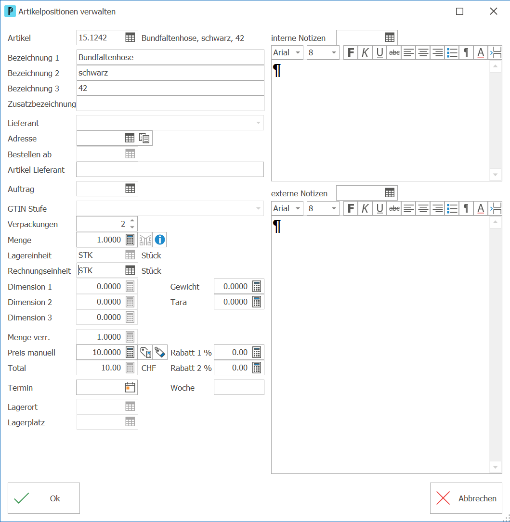Open the Tara calculator icon

pos(257,302)
